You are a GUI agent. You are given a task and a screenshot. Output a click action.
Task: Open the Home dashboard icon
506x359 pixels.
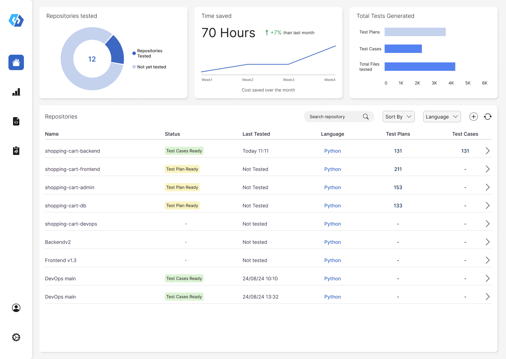click(16, 62)
